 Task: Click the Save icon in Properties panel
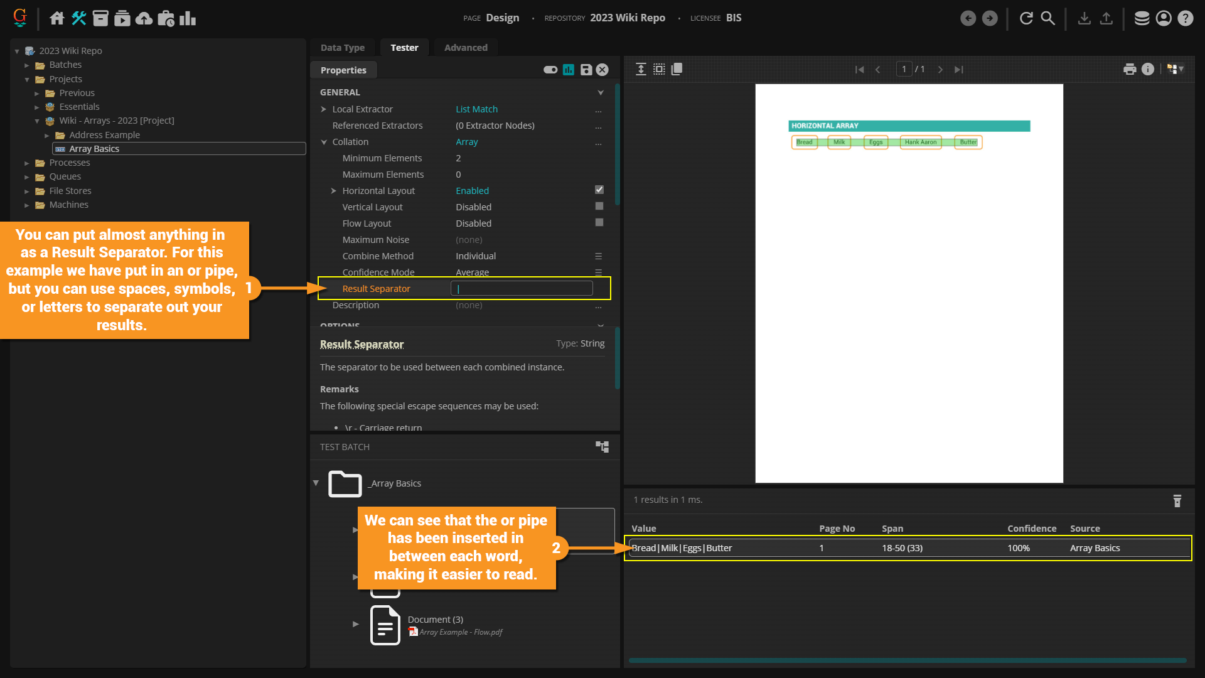[x=586, y=70]
